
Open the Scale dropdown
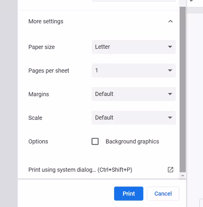pos(133,118)
